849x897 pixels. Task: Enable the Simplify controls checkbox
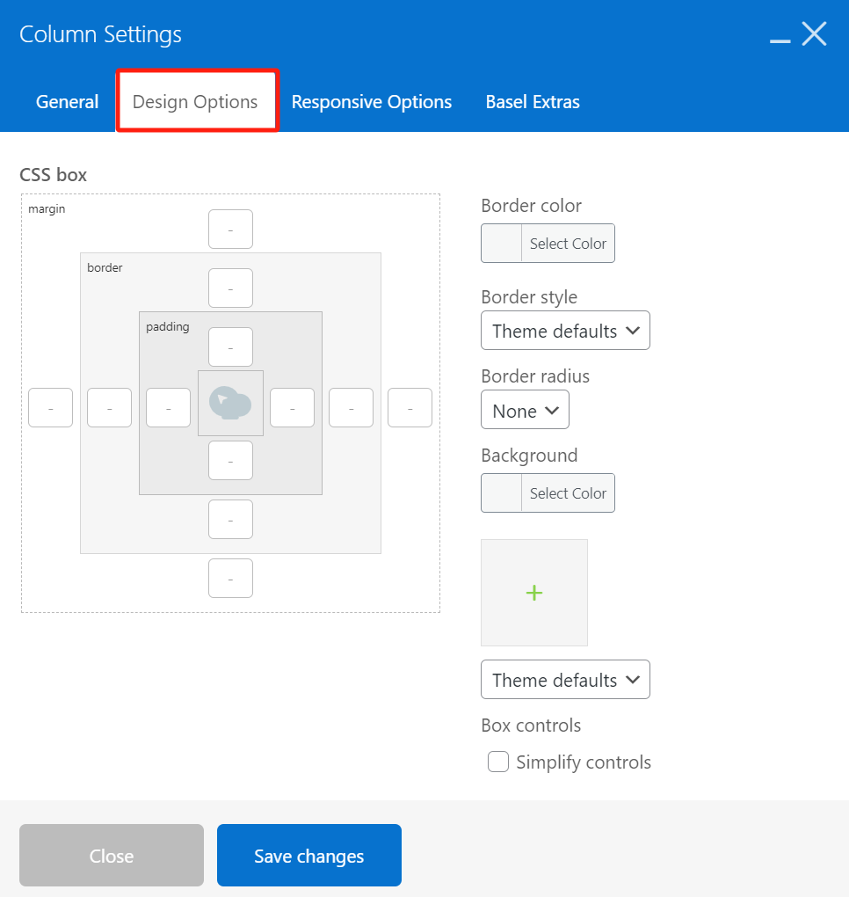[498, 762]
